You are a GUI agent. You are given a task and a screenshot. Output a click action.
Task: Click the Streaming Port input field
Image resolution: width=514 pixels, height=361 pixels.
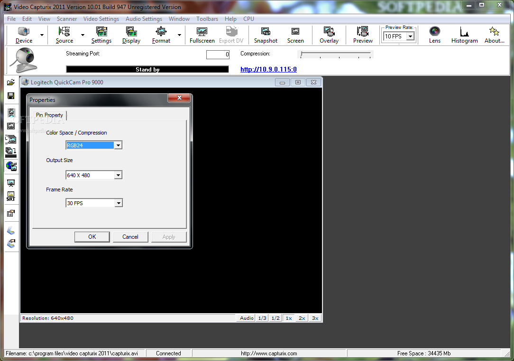point(218,54)
